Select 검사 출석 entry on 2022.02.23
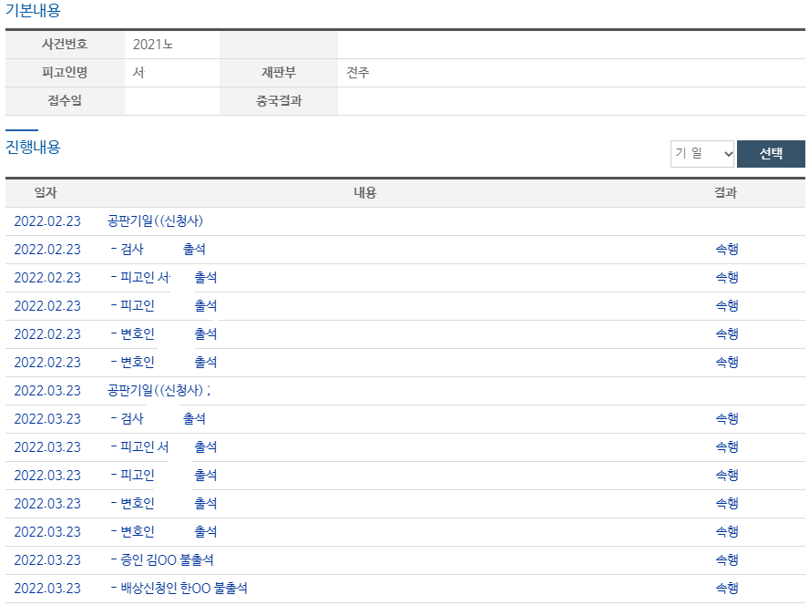 tap(159, 250)
